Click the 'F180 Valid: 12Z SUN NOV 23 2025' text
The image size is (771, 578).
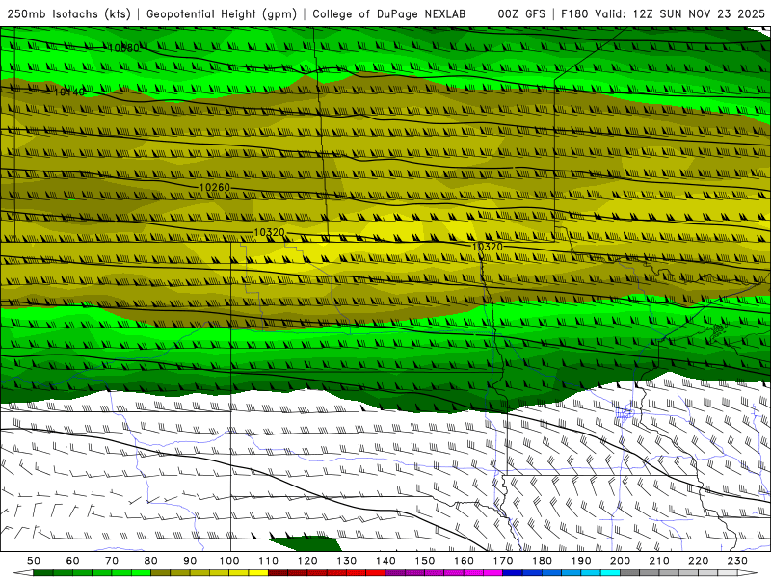pyautogui.click(x=663, y=14)
